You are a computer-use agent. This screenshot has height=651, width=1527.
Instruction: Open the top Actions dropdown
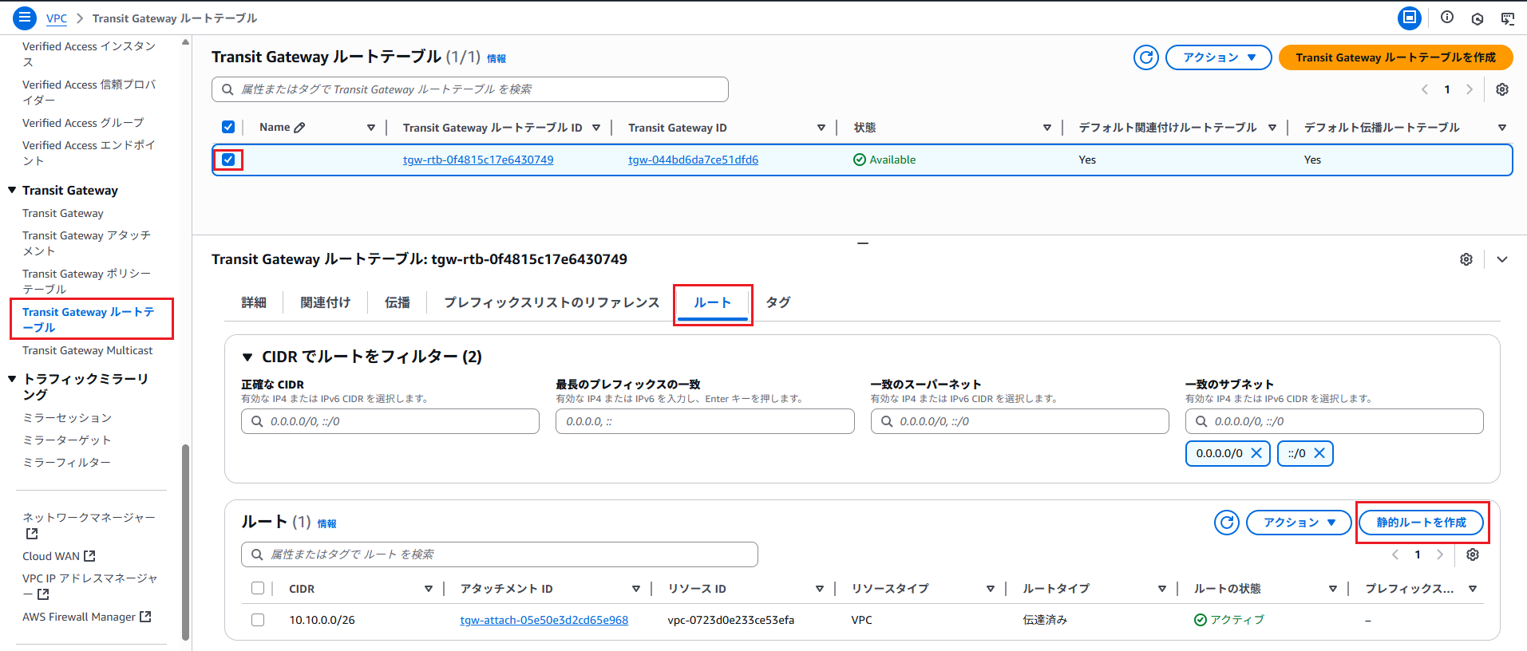[1218, 57]
